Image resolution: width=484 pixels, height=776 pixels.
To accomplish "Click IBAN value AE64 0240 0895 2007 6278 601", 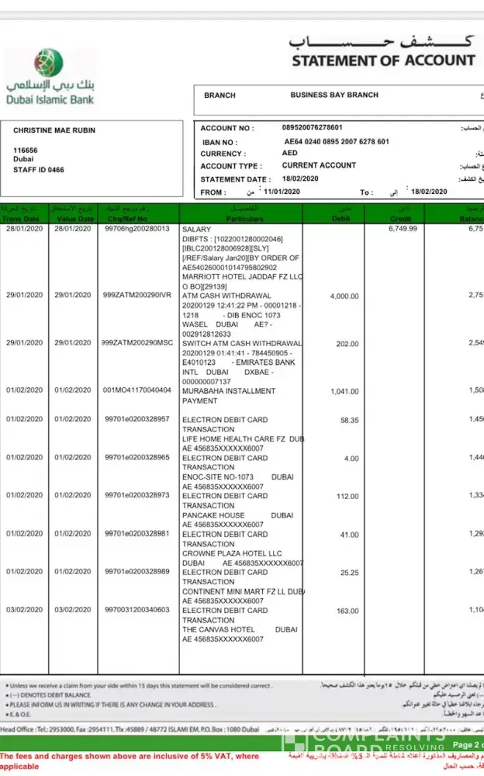I will [337, 141].
